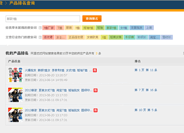Choose the 牛仔裤 hot keyword tag
The image size is (184, 133).
(x=129, y=37)
